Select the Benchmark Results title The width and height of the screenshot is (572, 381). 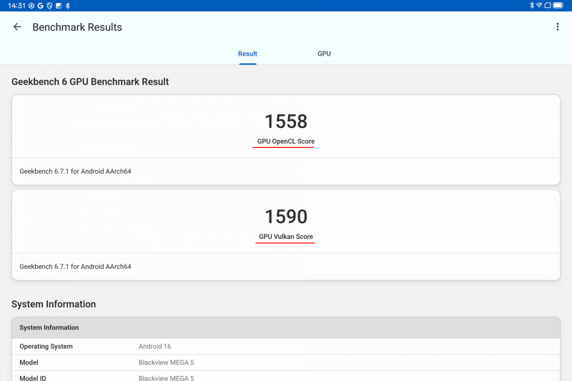[77, 27]
